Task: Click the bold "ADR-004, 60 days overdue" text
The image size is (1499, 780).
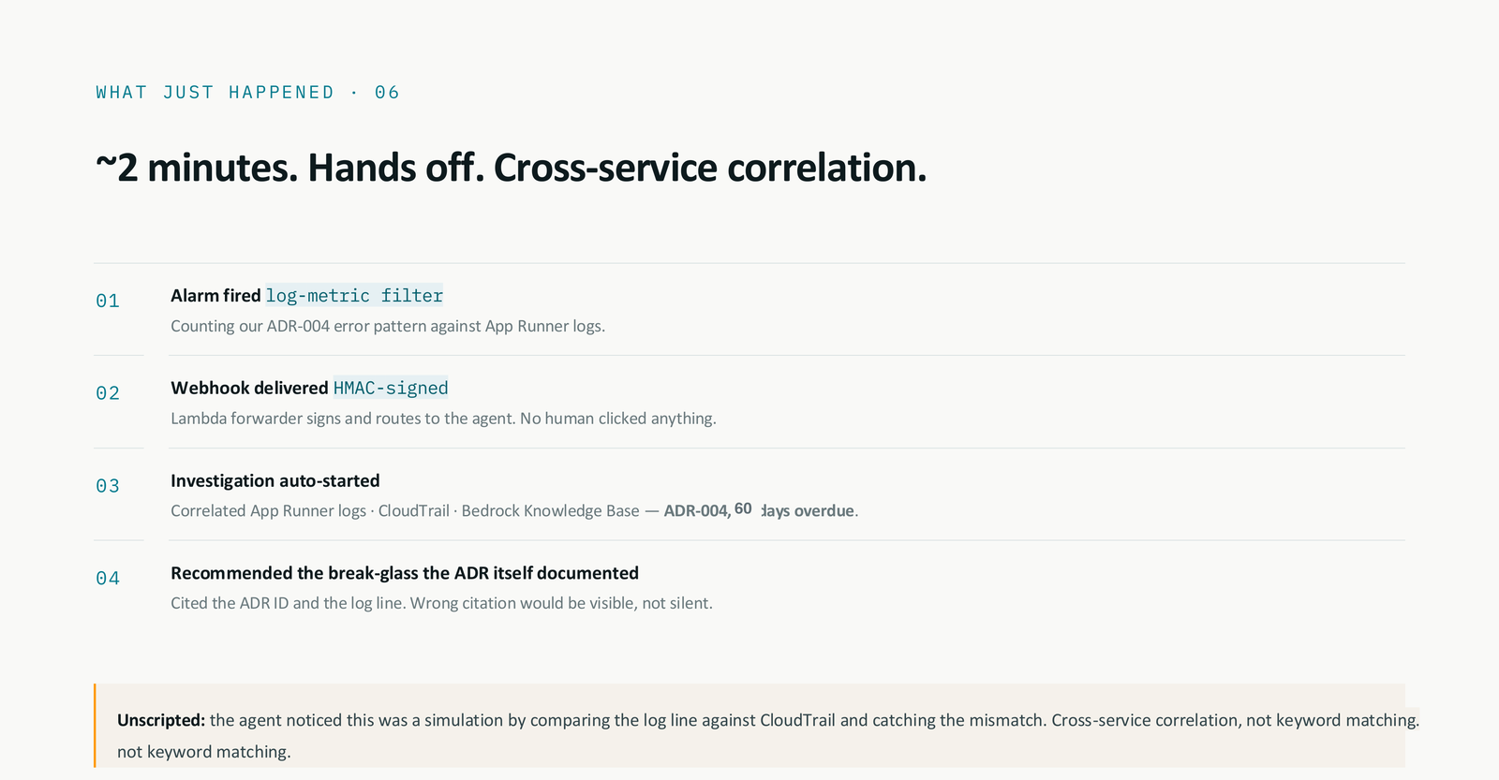Action: 759,511
